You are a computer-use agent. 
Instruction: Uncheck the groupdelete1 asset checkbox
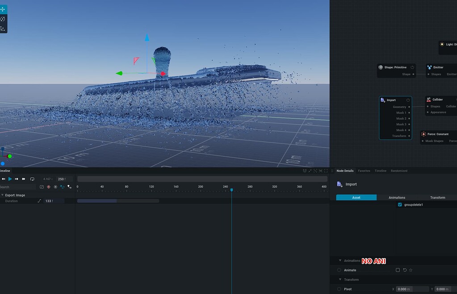pos(400,204)
